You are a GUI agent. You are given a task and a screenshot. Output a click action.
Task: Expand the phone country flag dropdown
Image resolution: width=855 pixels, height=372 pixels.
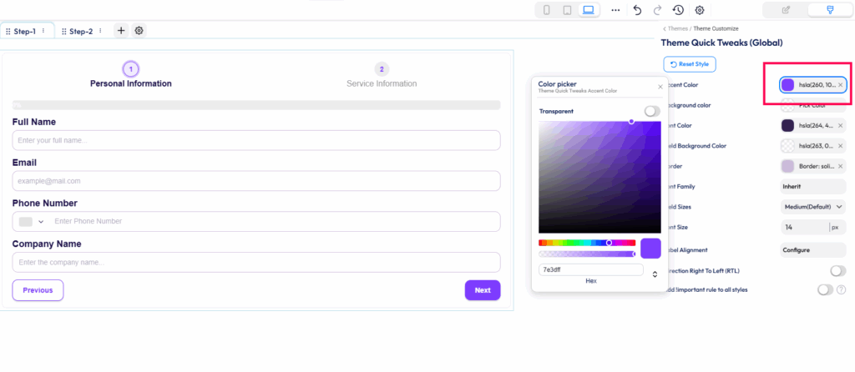coord(31,222)
